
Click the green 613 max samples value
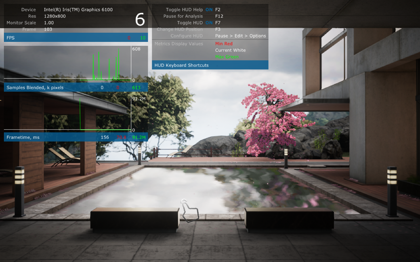point(136,87)
